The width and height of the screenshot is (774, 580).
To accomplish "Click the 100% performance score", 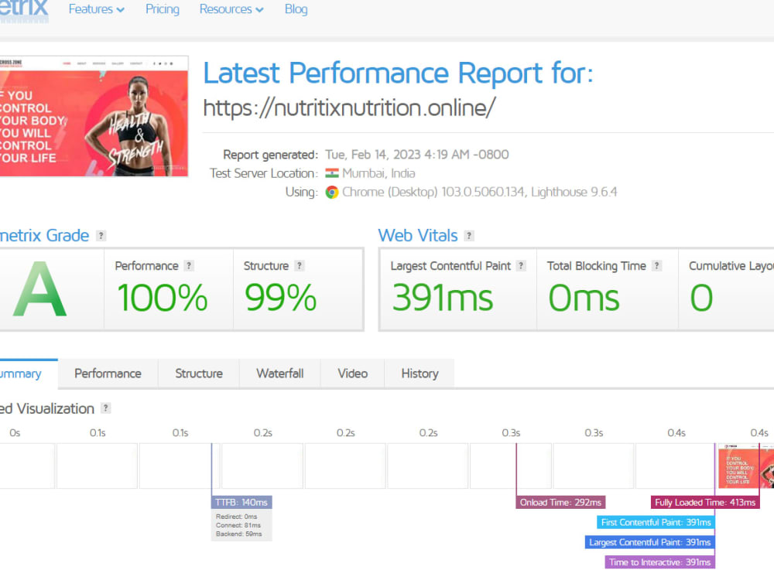I will (163, 298).
